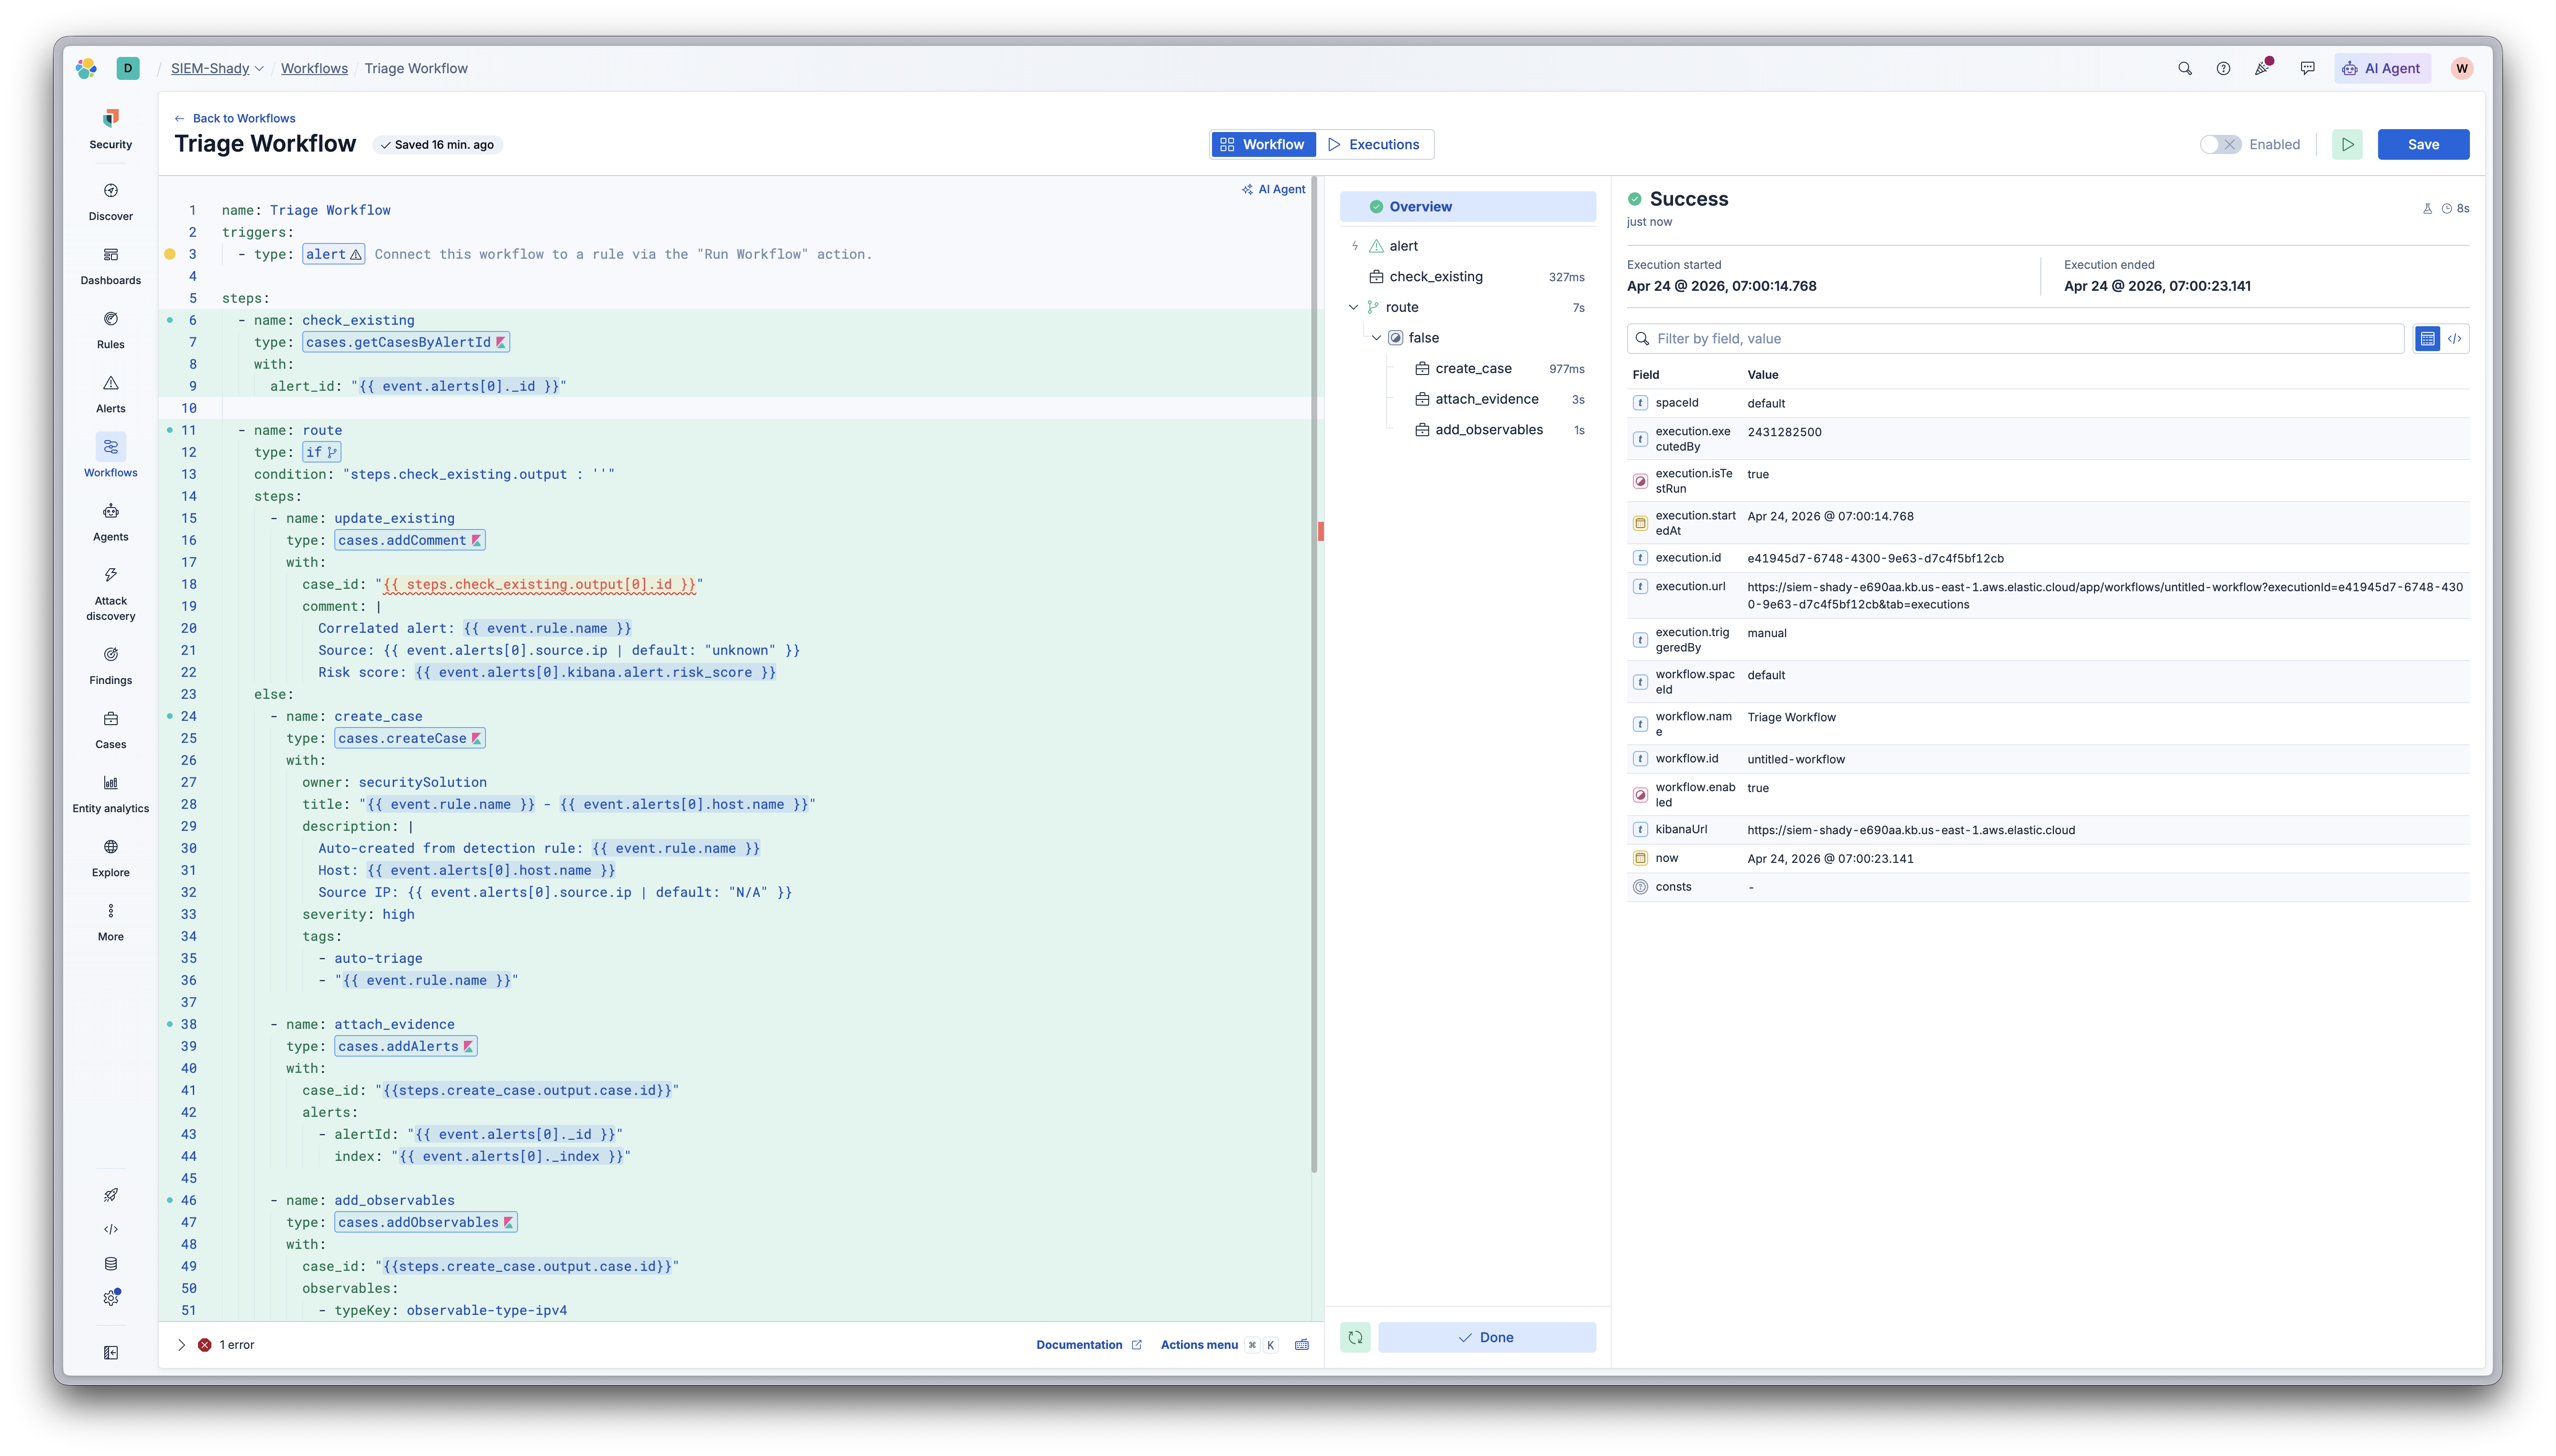Click the Elastic logo
Image resolution: width=2556 pixels, height=1456 pixels.
click(x=87, y=68)
